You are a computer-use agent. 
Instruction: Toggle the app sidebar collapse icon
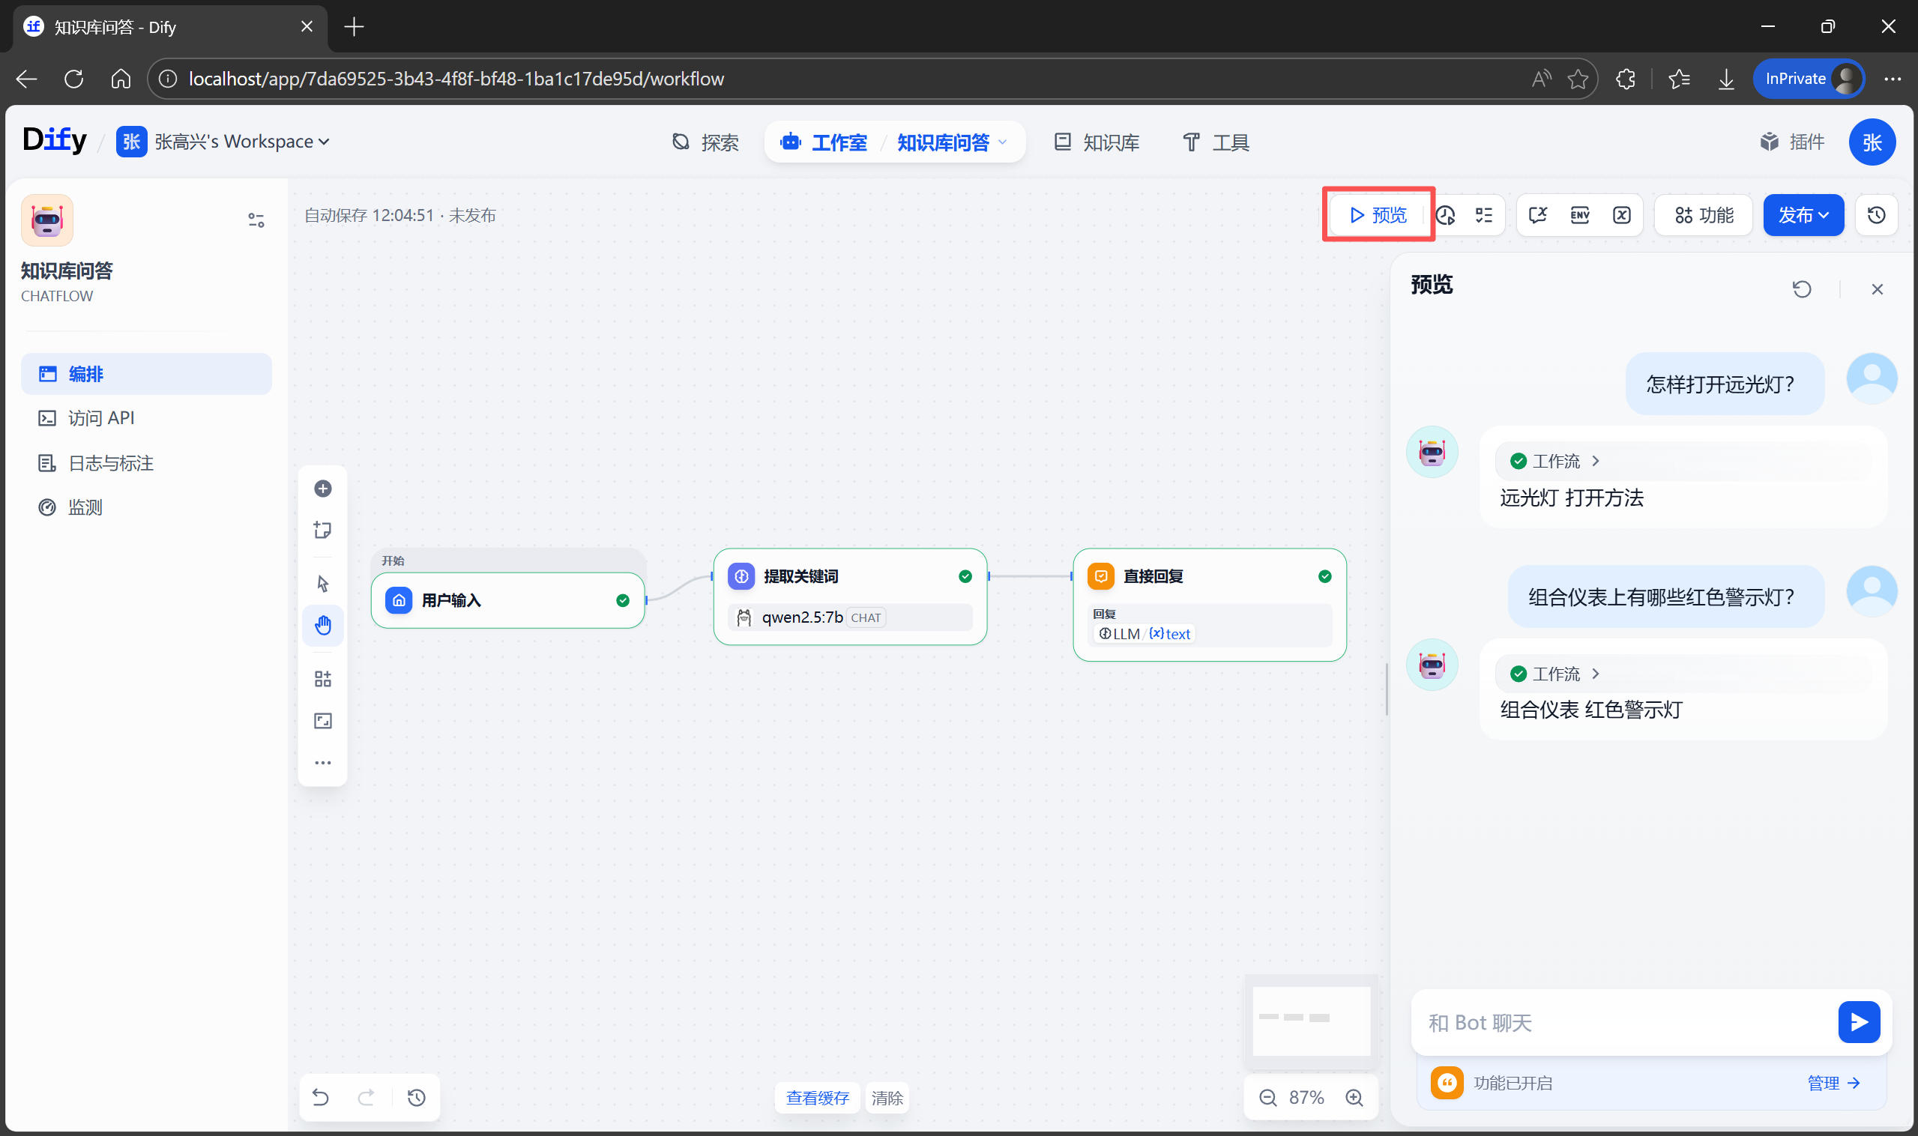pyautogui.click(x=256, y=220)
